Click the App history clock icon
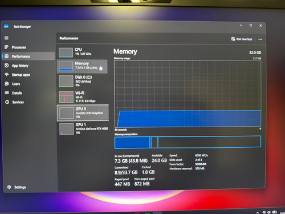 [6, 66]
